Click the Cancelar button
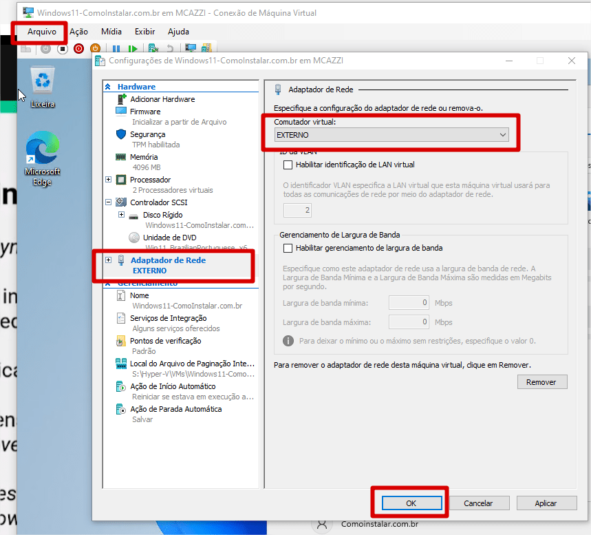 [x=478, y=503]
